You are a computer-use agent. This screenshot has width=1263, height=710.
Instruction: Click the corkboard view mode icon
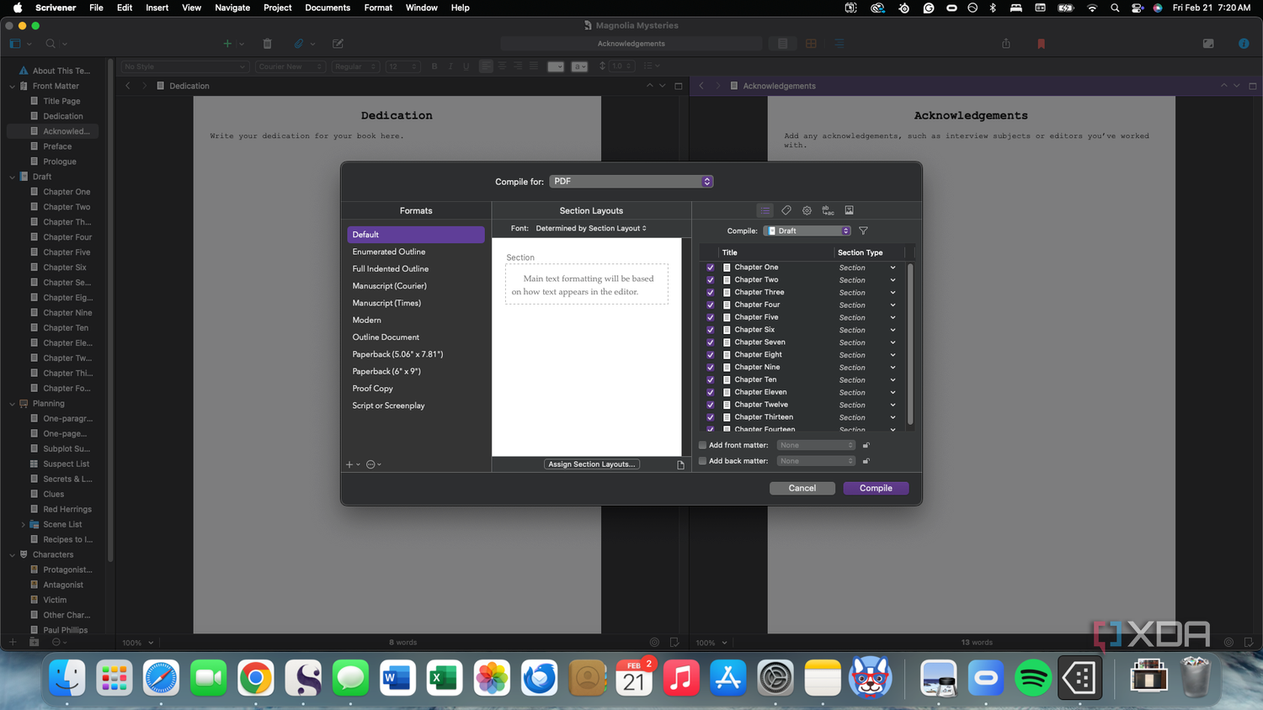click(x=811, y=44)
